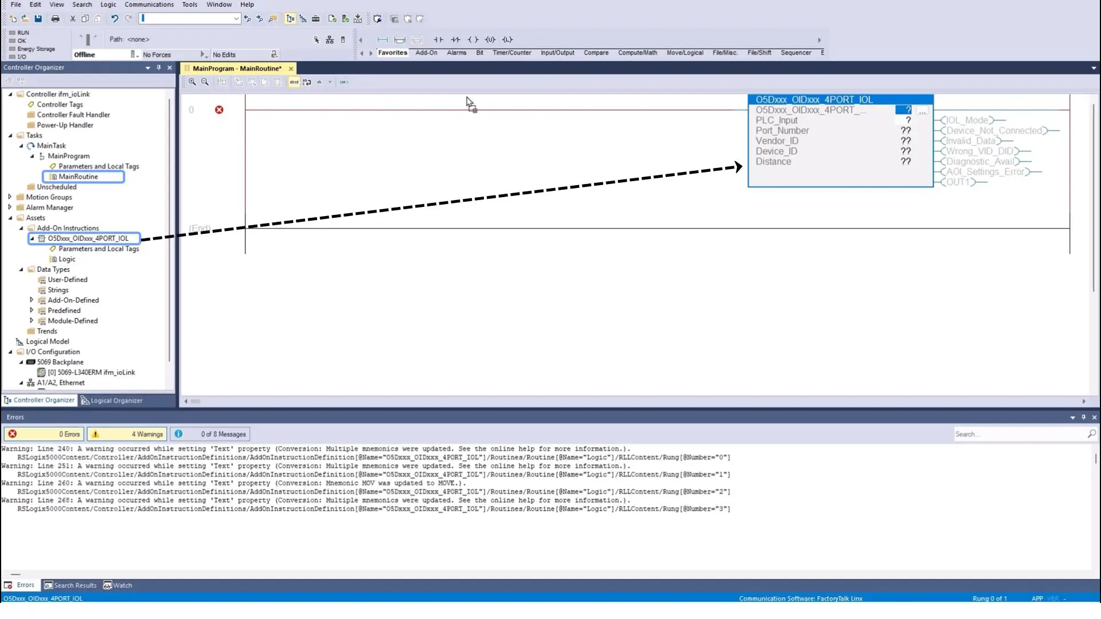Expand the Predefined data types node
Screen dimensions: 1101x619
click(x=32, y=311)
